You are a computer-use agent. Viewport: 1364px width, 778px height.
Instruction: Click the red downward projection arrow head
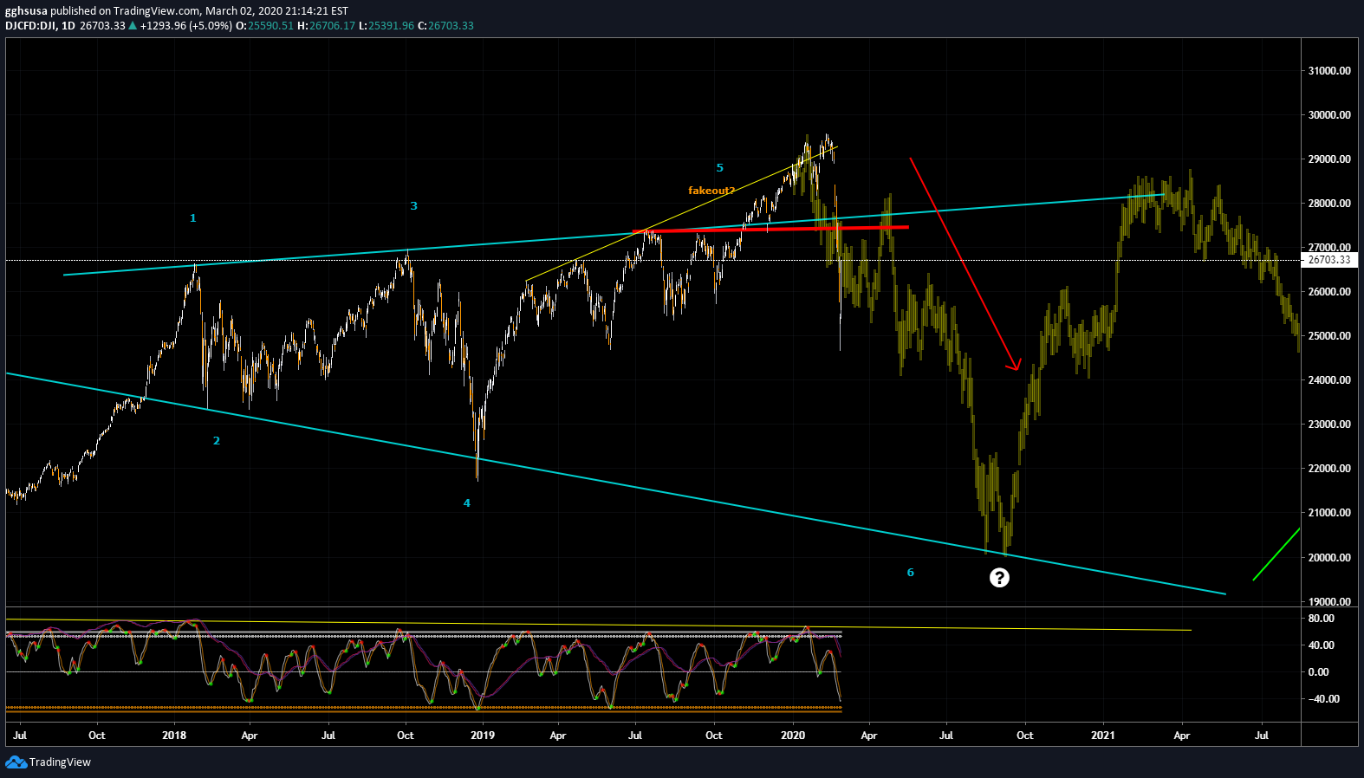click(x=1015, y=366)
